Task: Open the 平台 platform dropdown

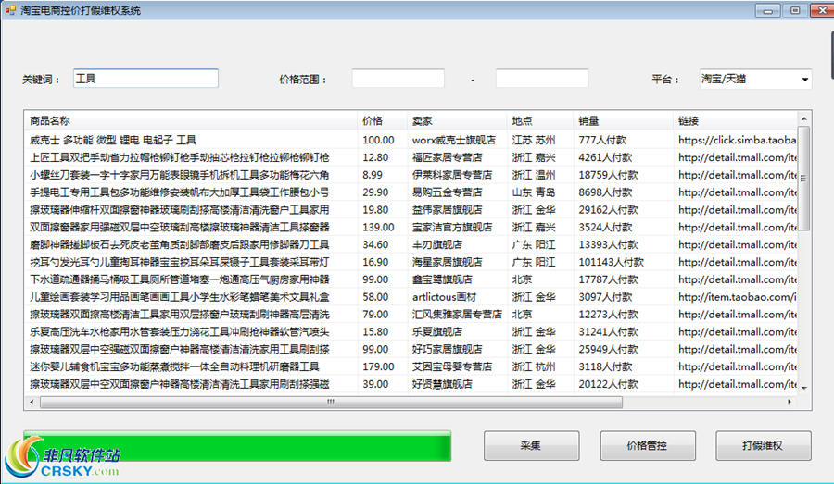Action: (755, 80)
